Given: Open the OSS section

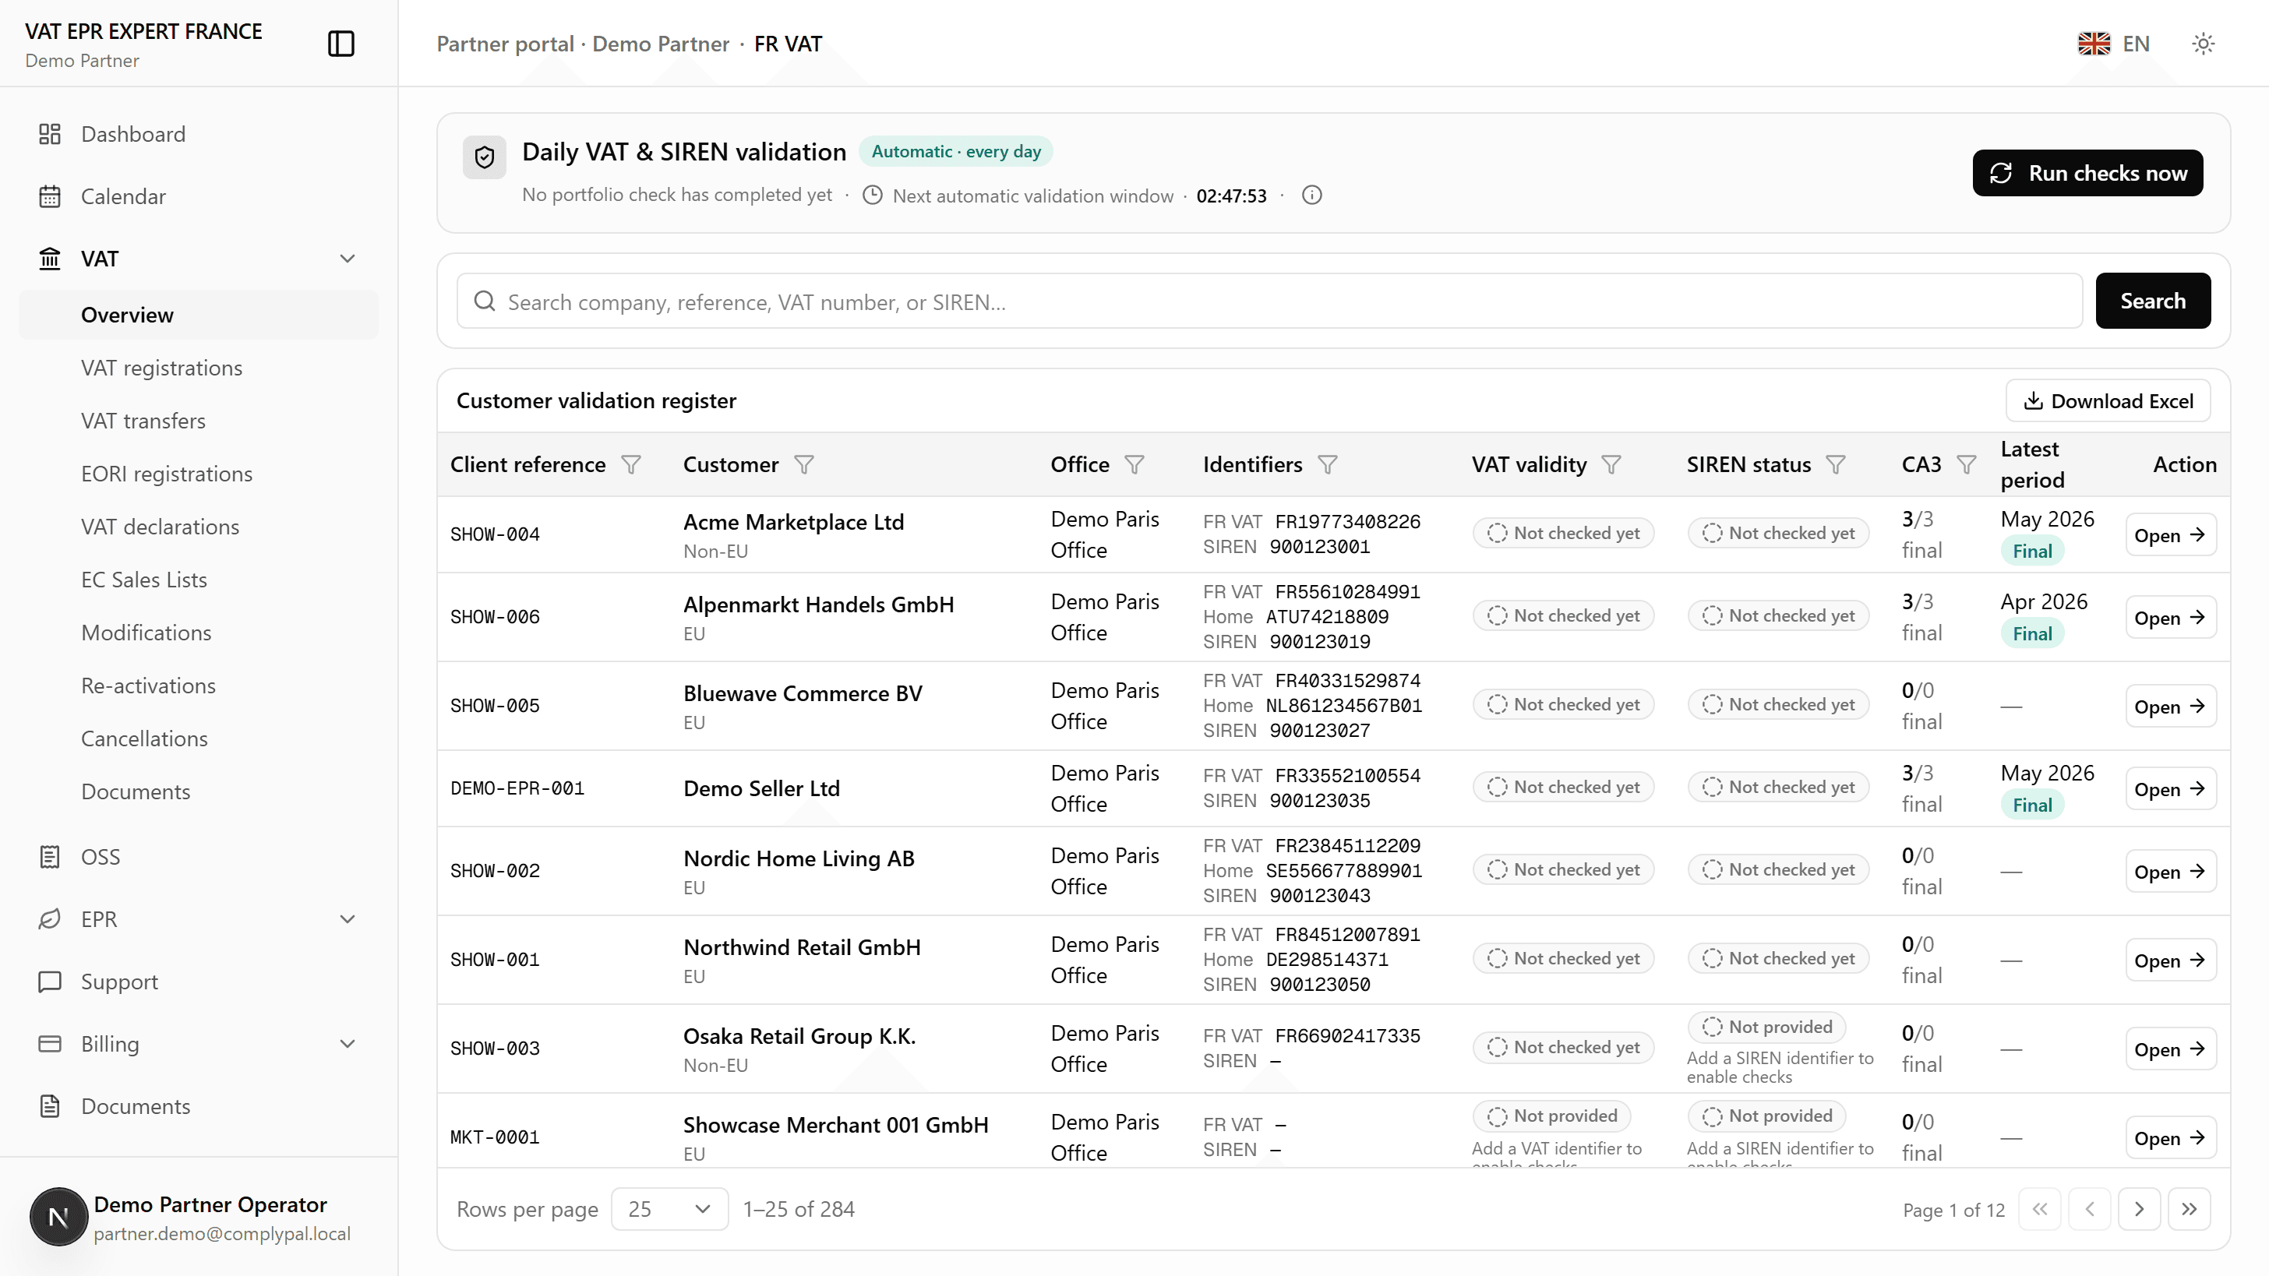Looking at the screenshot, I should point(198,857).
